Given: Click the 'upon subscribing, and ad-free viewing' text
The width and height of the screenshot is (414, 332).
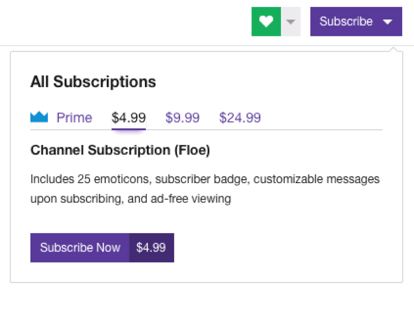Looking at the screenshot, I should point(131,199).
